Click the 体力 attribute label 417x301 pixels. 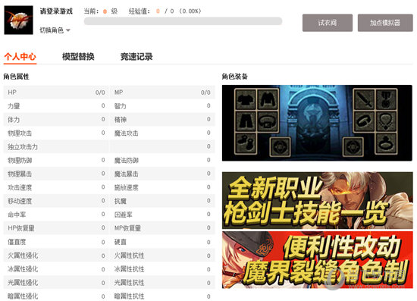(x=14, y=120)
